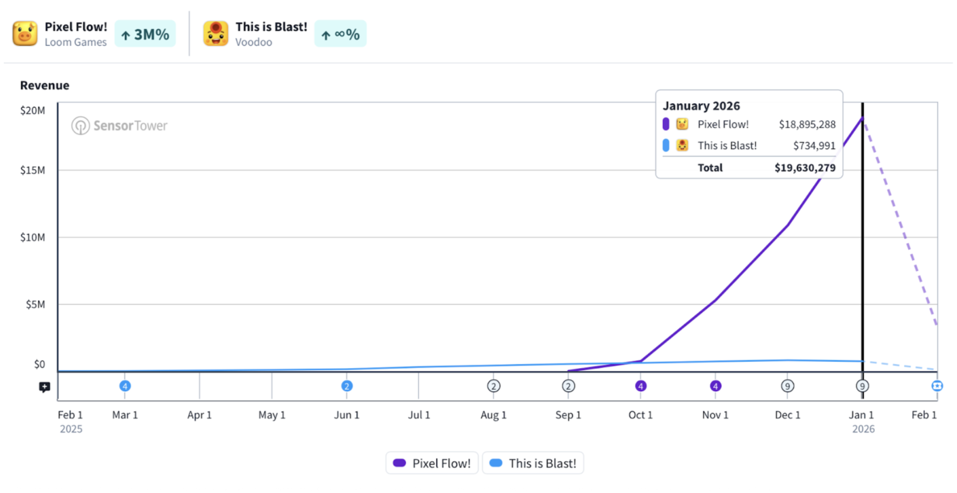Click the blue event icon at Feb 1 2026
This screenshot has height=493, width=957.
(937, 386)
